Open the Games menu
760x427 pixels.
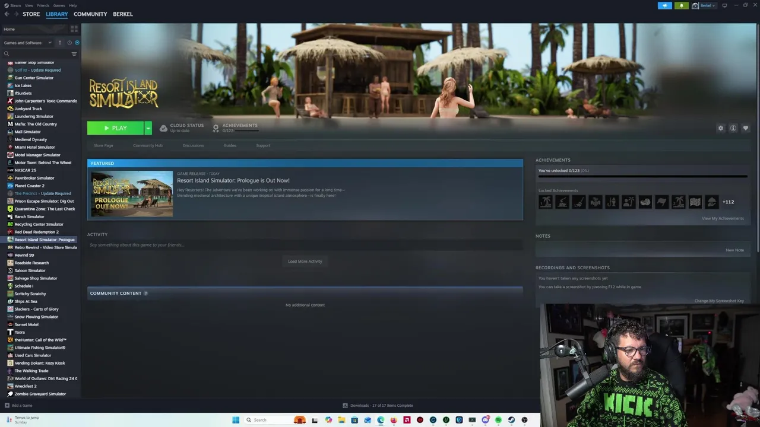pyautogui.click(x=59, y=5)
